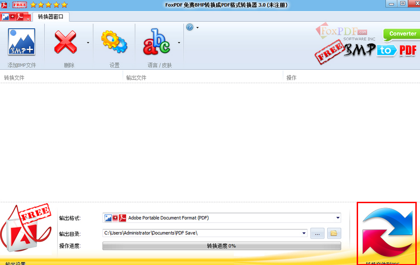Expand the output directory dropdown arrow

point(304,233)
